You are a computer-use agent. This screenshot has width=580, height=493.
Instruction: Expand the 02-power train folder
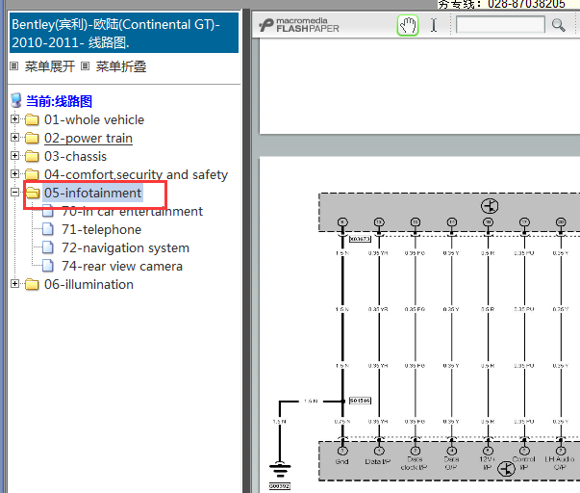14,138
